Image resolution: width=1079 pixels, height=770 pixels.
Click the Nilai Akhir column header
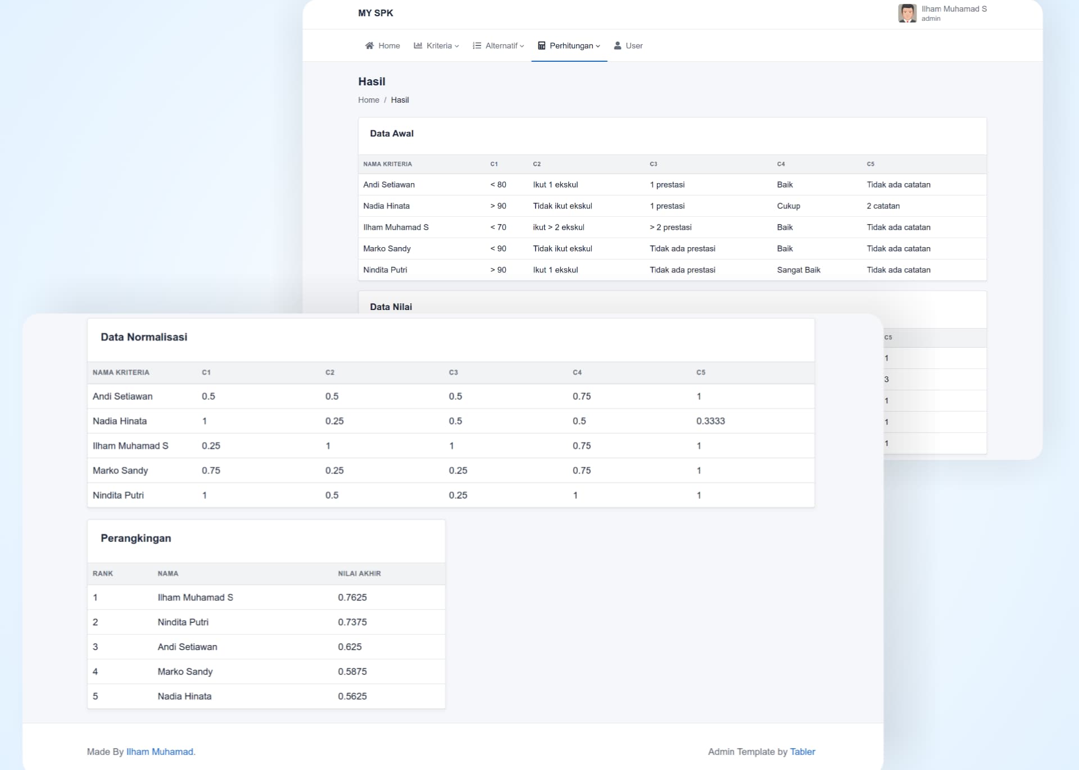click(x=359, y=573)
